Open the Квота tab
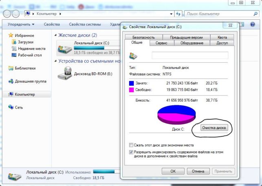 click(222, 37)
